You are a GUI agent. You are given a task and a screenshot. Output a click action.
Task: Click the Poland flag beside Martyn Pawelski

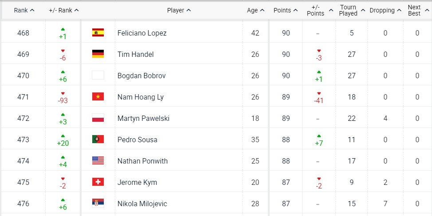click(98, 118)
